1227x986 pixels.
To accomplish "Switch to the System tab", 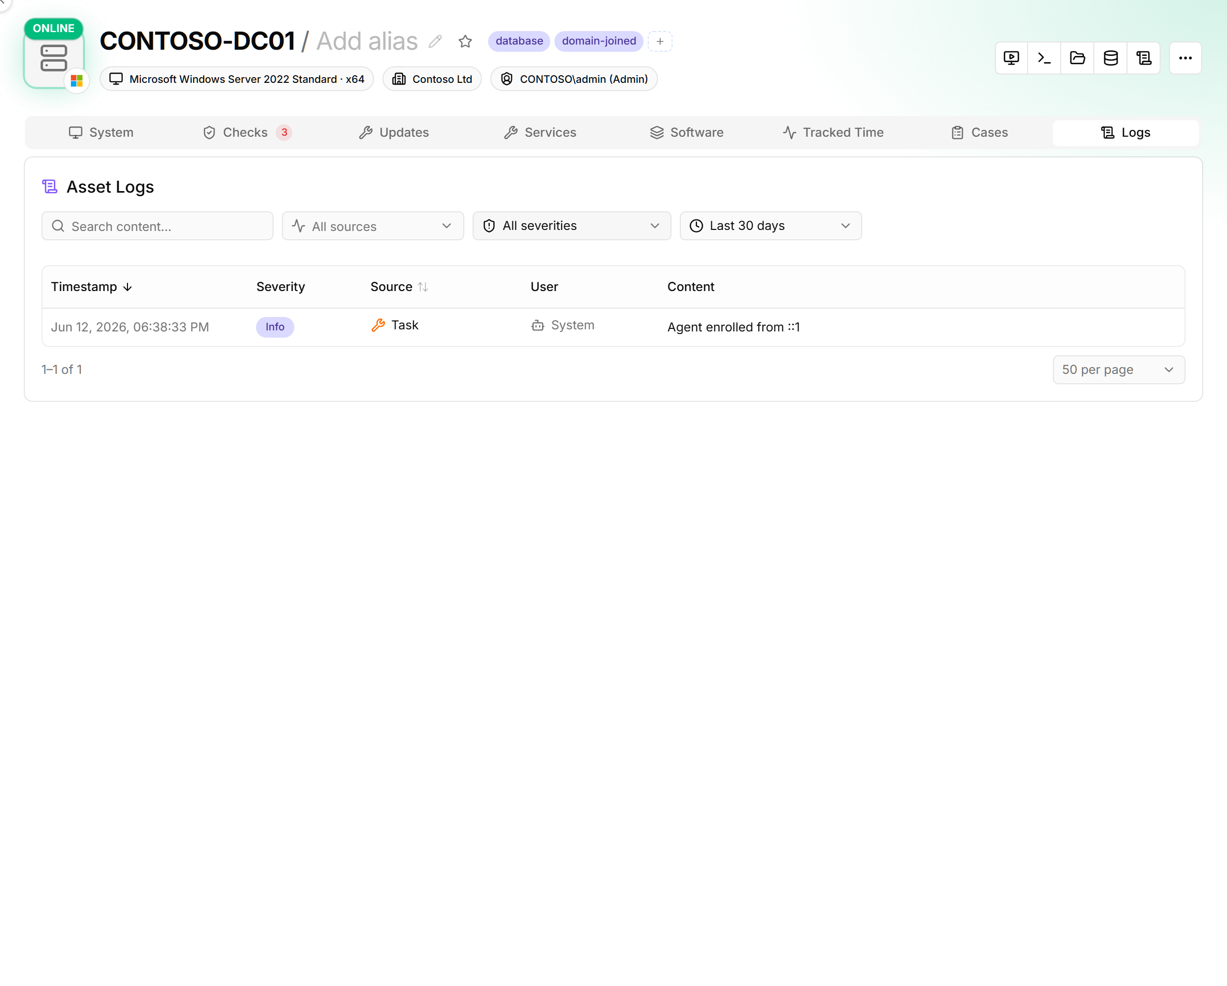I will coord(101,133).
